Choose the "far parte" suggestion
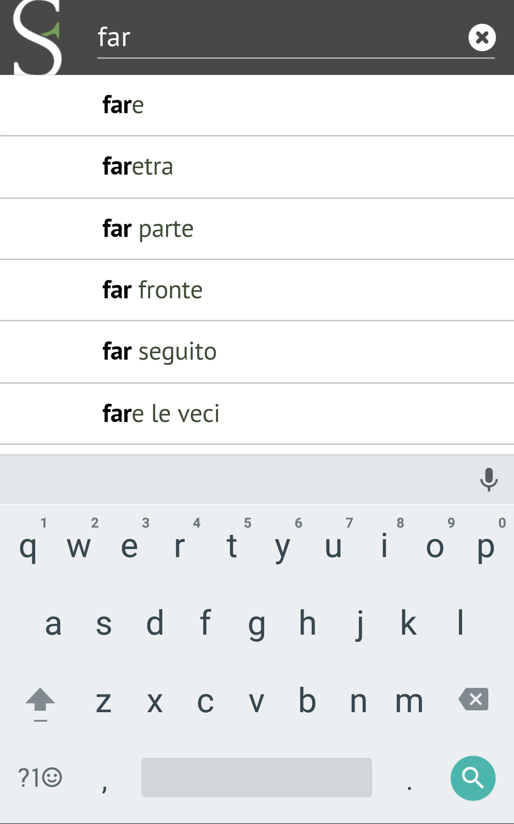514x824 pixels. coord(257,229)
